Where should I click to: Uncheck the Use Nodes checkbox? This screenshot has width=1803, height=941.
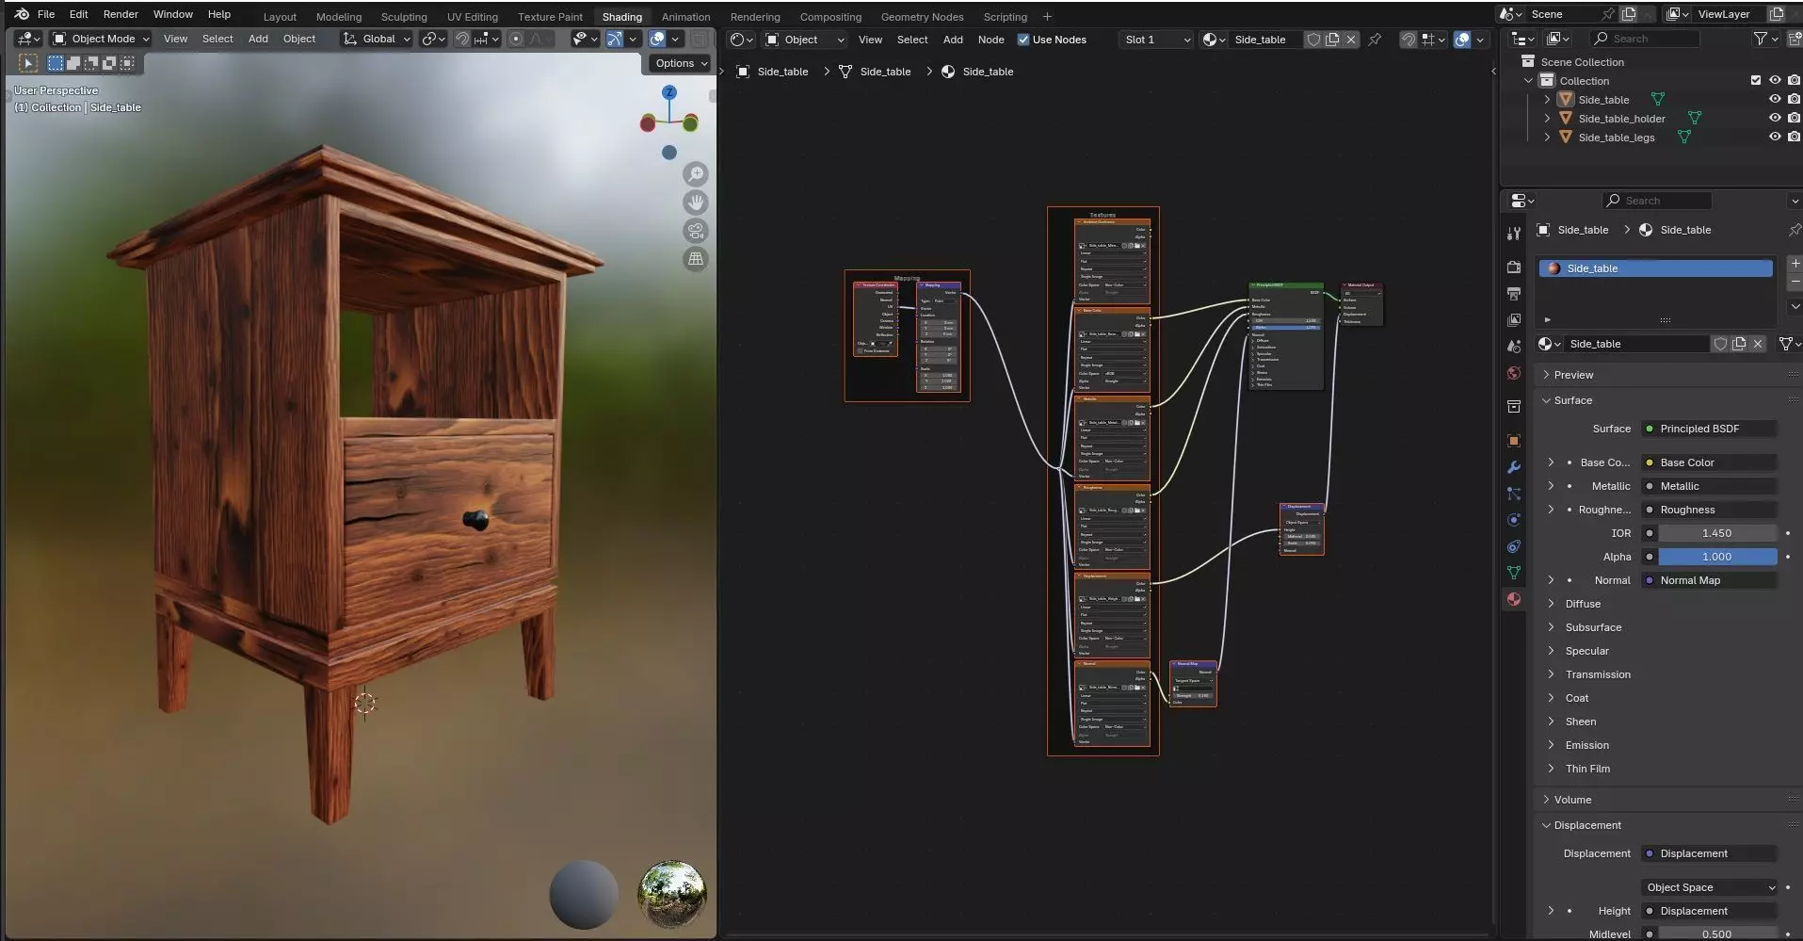pyautogui.click(x=1023, y=40)
